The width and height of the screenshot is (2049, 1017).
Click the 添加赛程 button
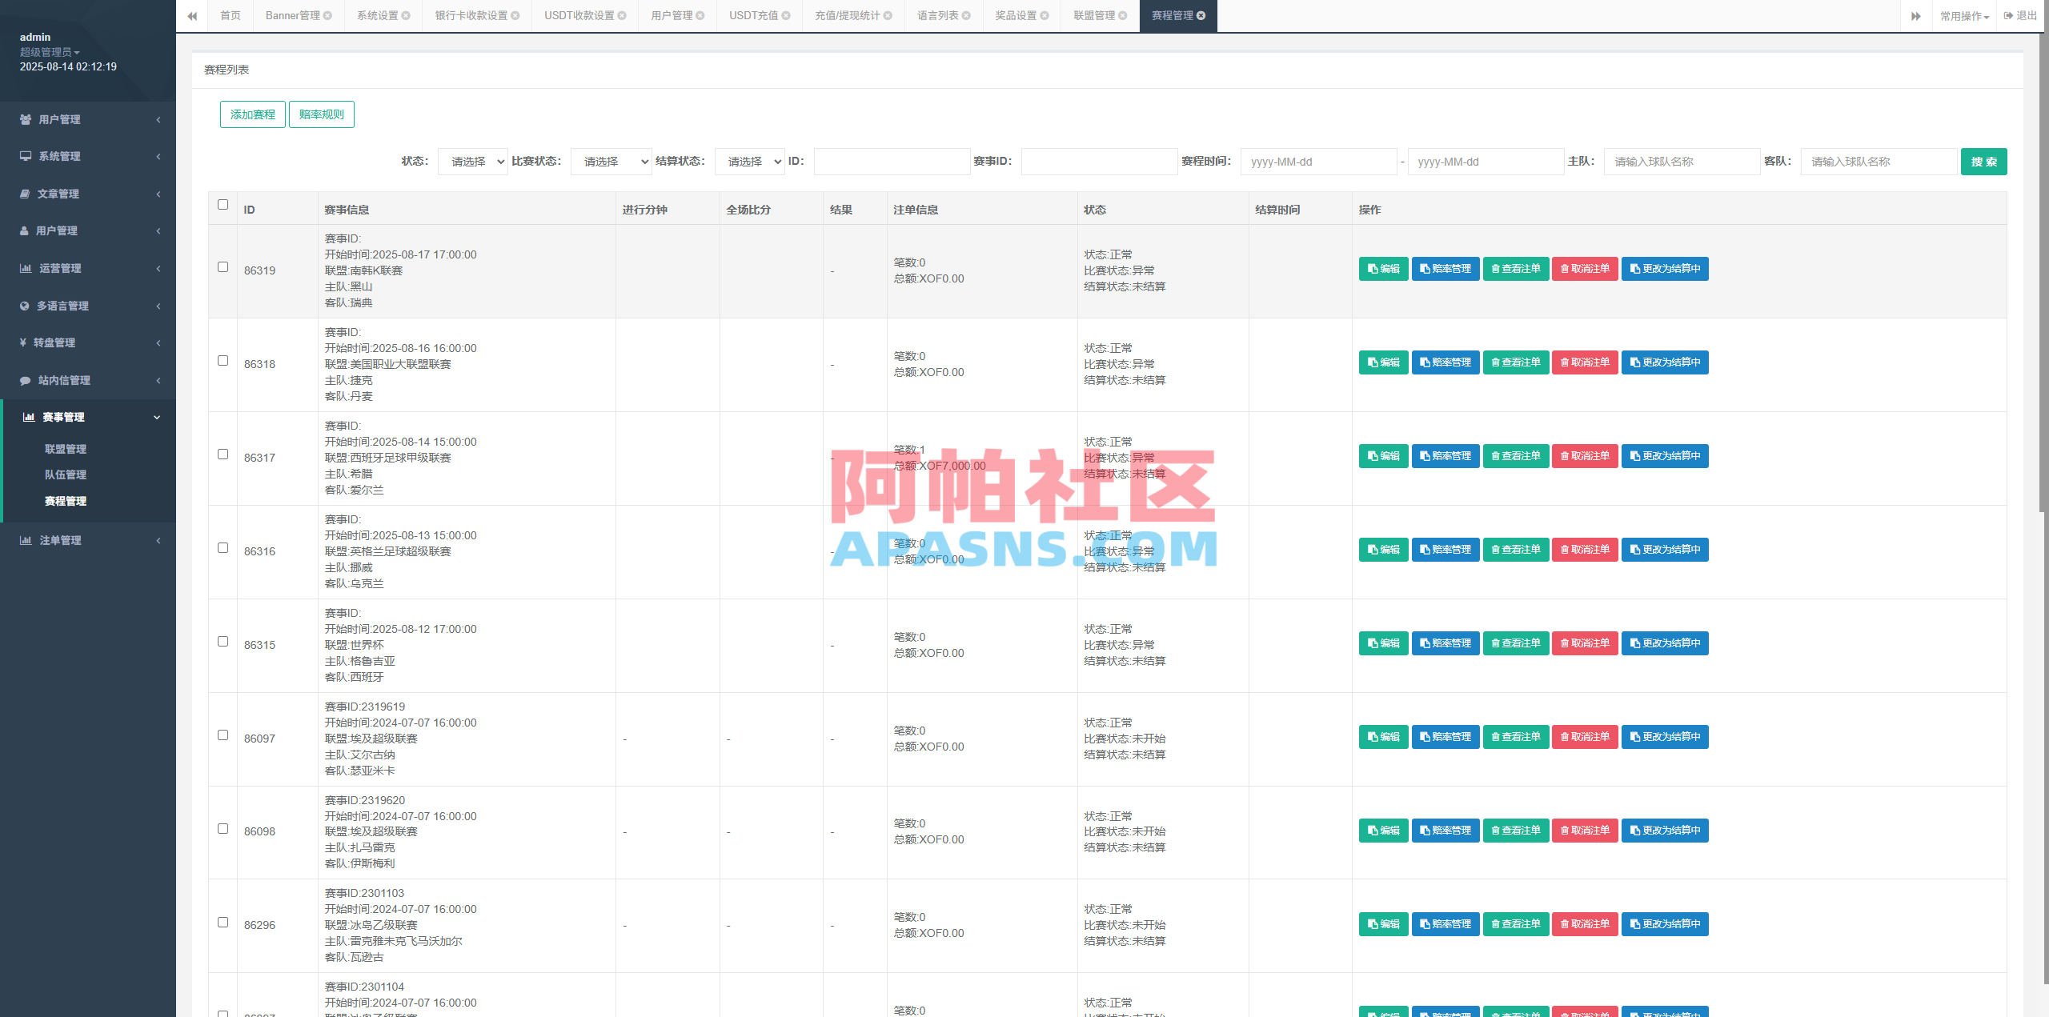[x=252, y=114]
